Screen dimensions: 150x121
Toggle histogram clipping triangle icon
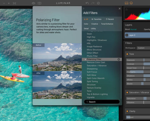126,9
